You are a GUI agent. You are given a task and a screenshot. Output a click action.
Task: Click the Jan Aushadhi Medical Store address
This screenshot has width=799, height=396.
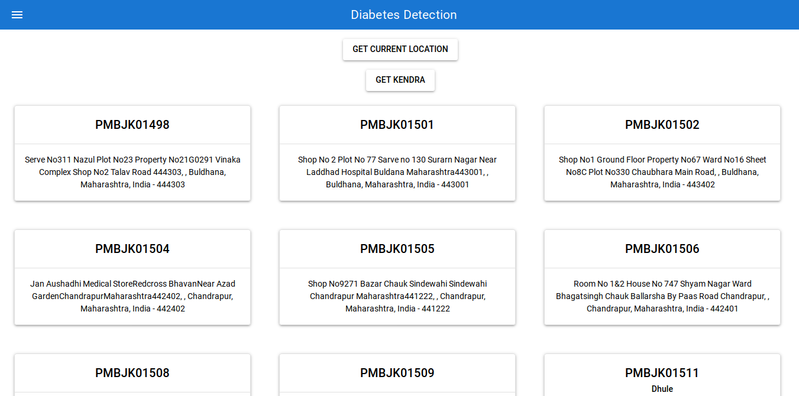[132, 296]
